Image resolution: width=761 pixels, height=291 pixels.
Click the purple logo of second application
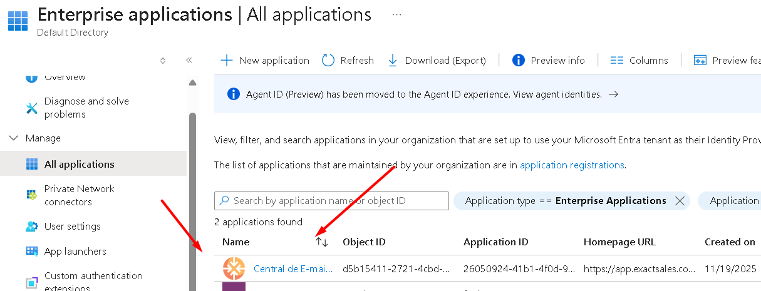tap(234, 287)
